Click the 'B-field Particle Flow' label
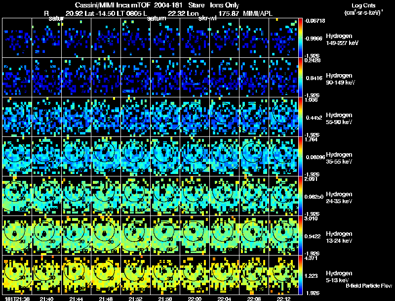The image size is (395, 301). coord(369,286)
